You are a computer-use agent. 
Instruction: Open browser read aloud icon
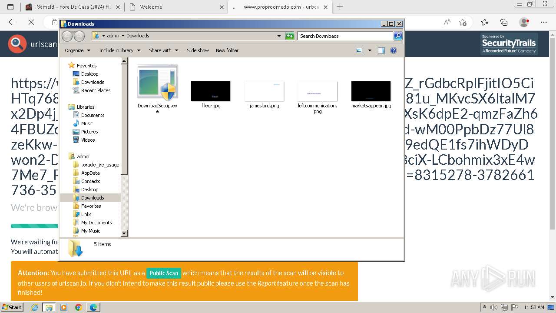pos(447,22)
